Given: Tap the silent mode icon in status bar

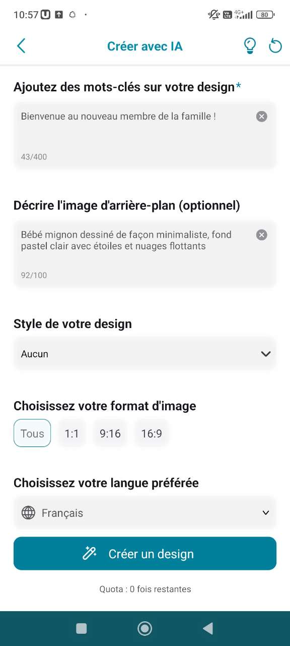Looking at the screenshot, I should (213, 15).
